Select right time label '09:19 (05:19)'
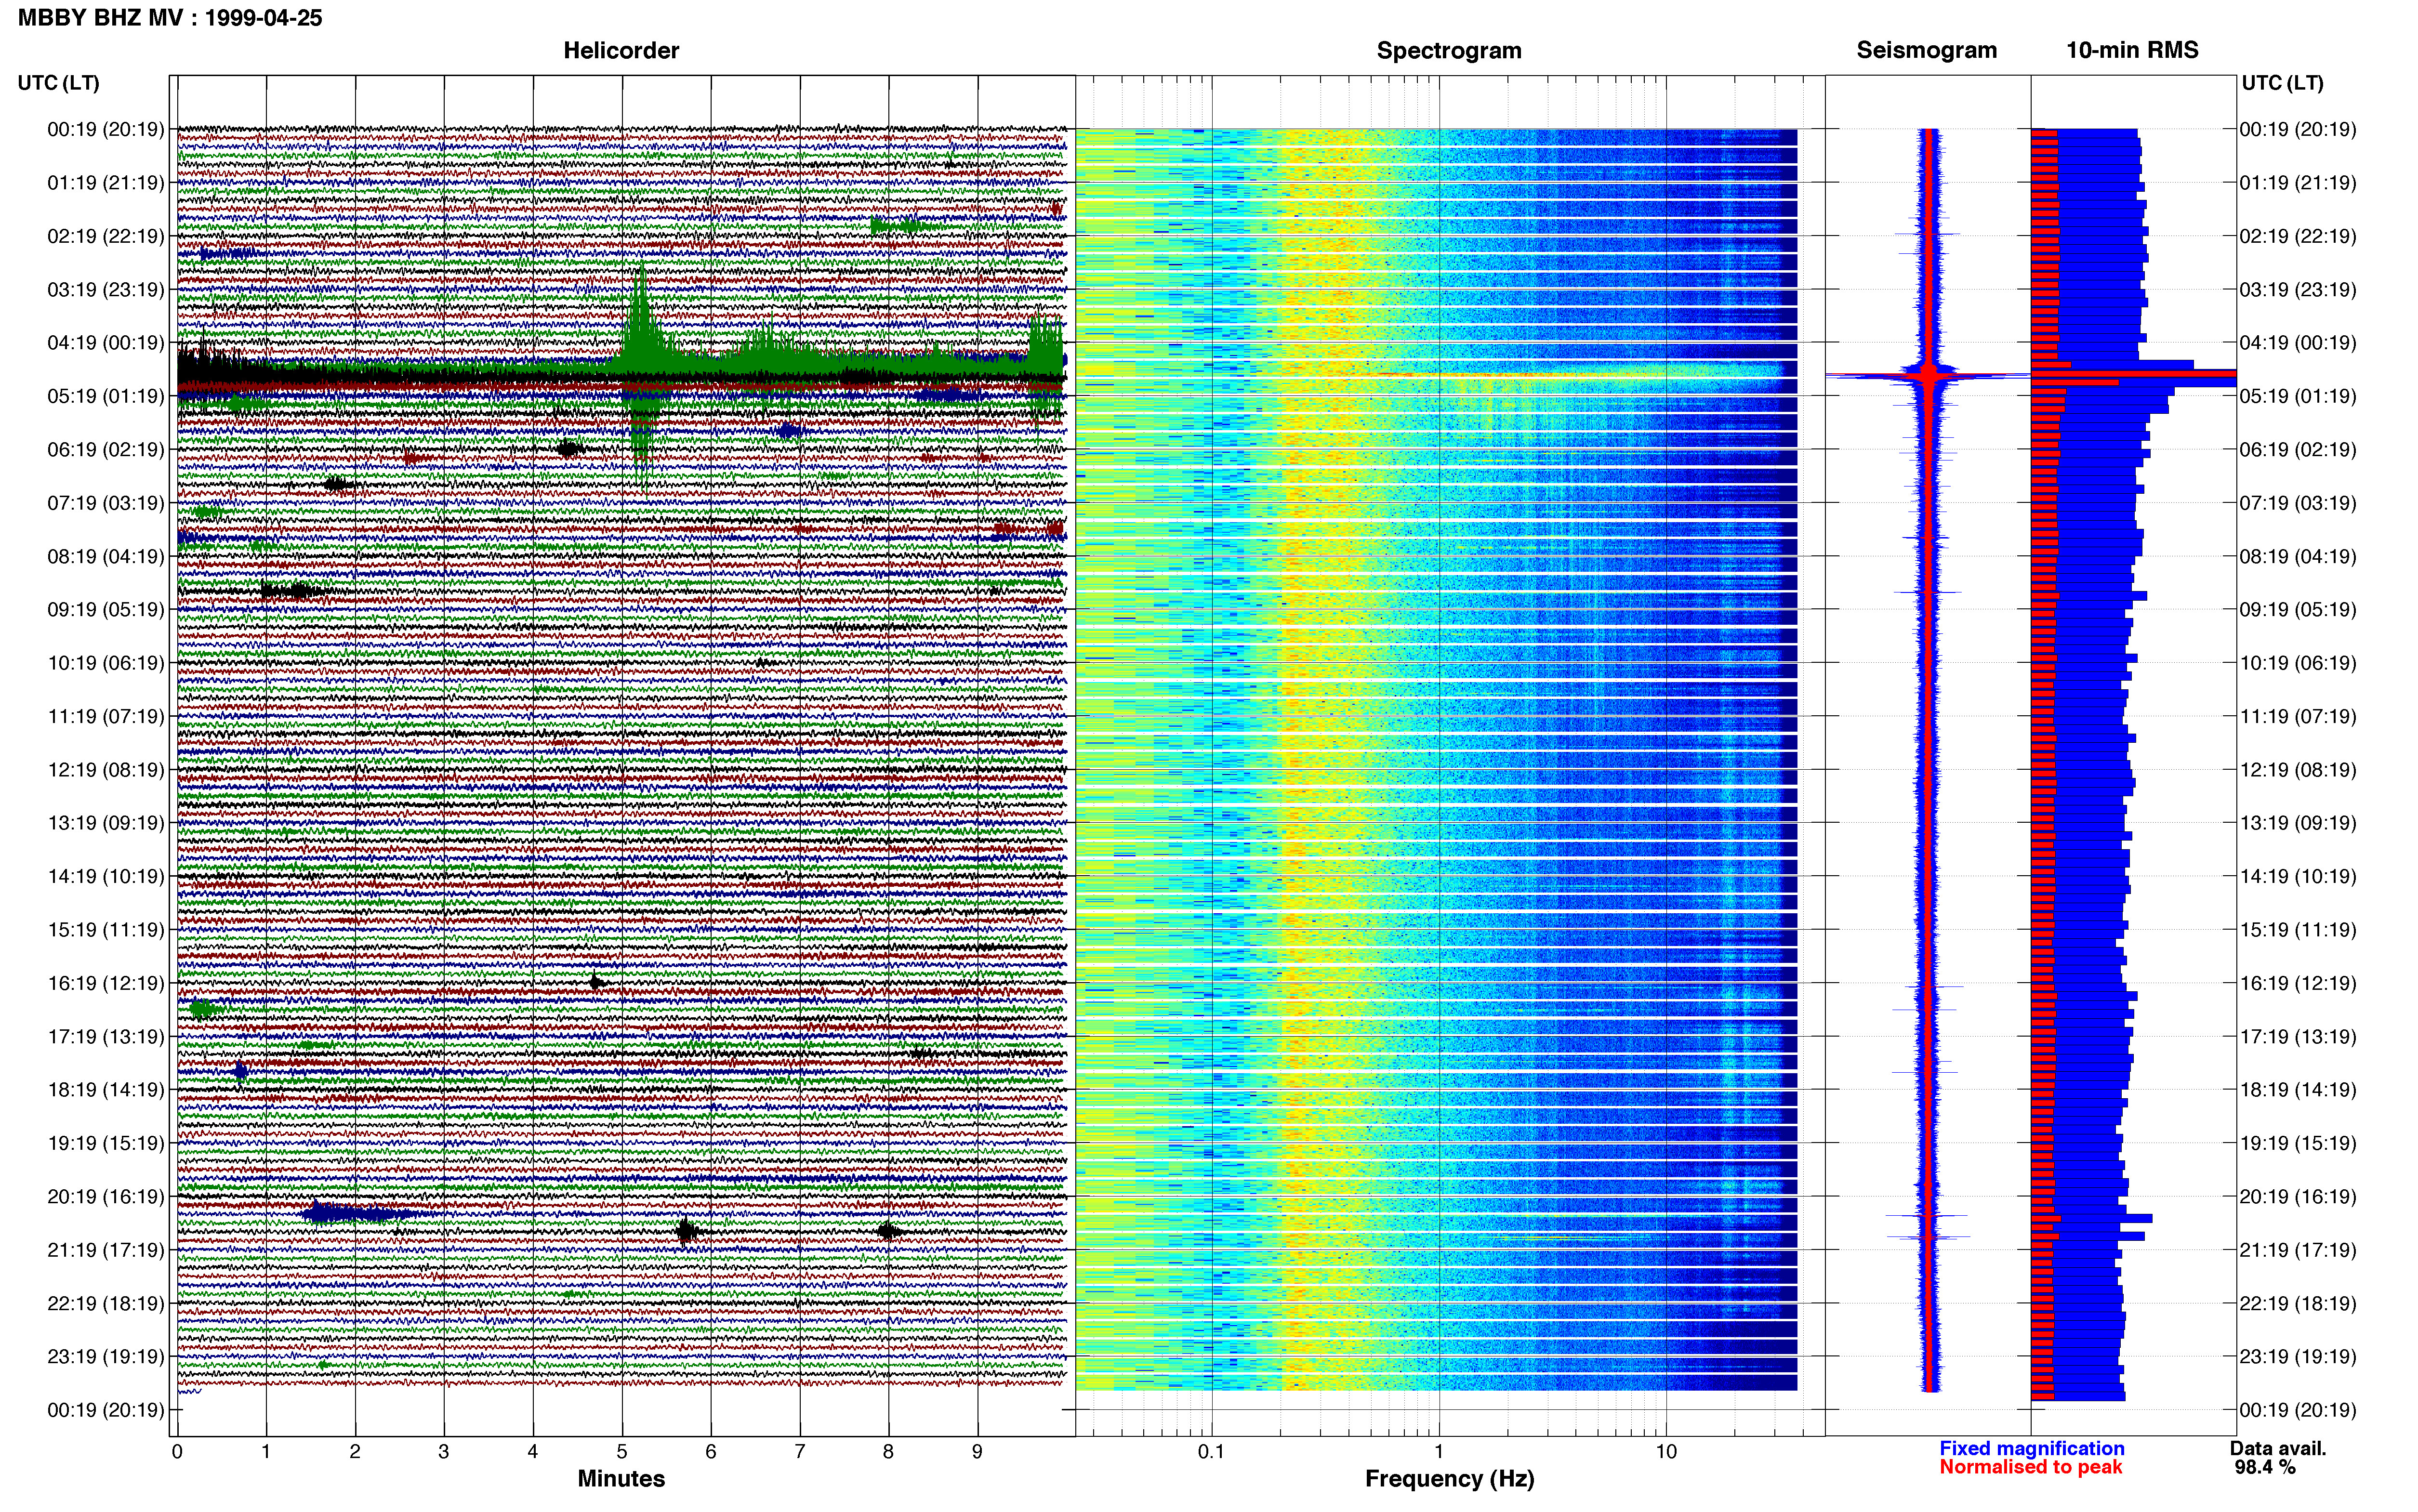 pyautogui.click(x=2298, y=610)
